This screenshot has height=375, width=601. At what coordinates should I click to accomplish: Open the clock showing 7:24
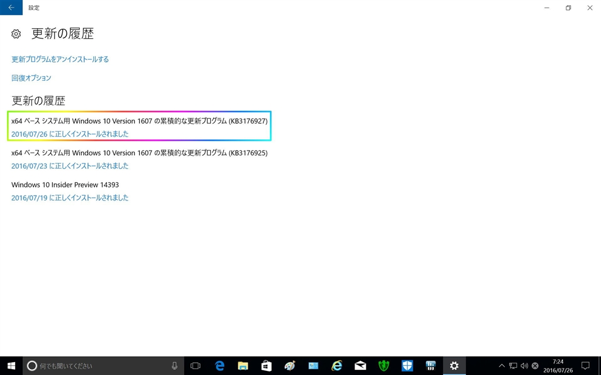(x=558, y=366)
